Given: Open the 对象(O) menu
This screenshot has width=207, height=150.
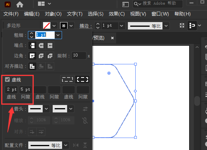Looking at the screenshot, I should 53,14.
